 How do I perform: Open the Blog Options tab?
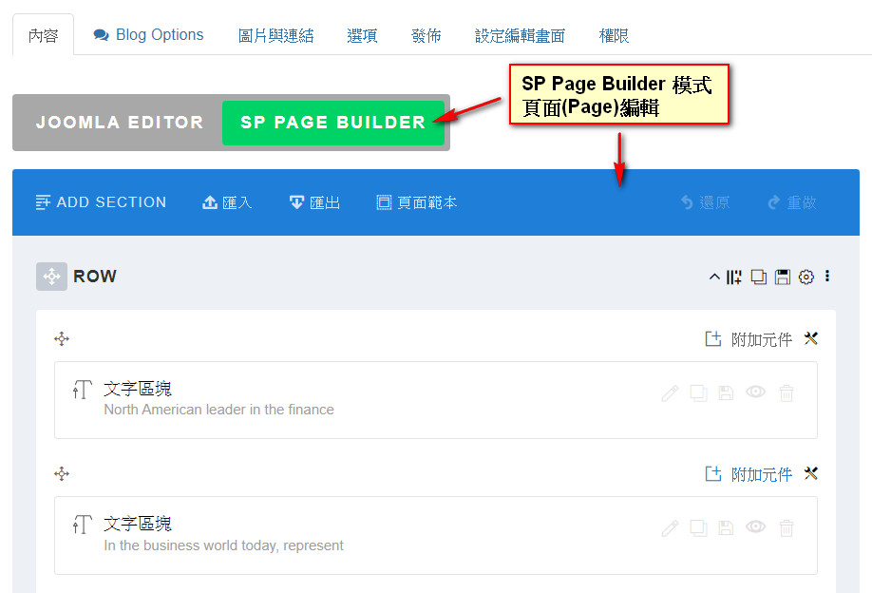[148, 35]
